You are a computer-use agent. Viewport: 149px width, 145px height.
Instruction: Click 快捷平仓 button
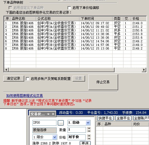click(105, 118)
